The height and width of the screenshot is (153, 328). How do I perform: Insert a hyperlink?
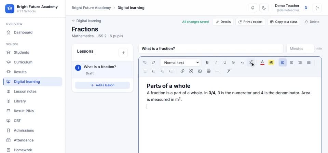coord(182,71)
